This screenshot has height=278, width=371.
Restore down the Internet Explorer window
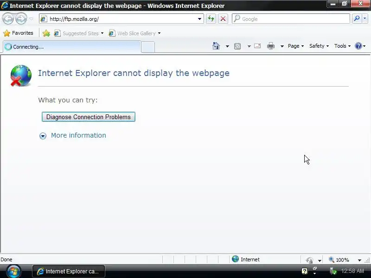tap(345, 4)
